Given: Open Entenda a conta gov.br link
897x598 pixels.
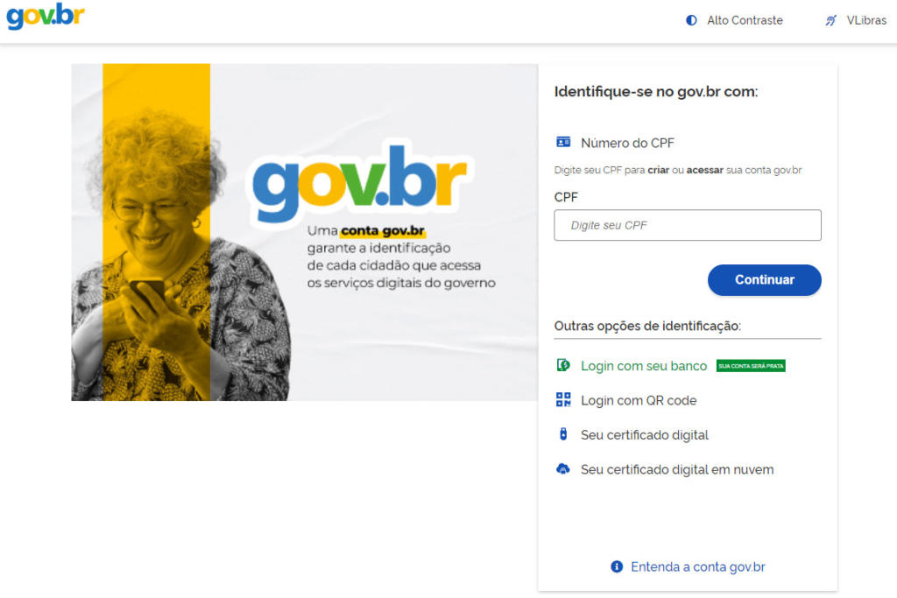Looking at the screenshot, I should [697, 566].
